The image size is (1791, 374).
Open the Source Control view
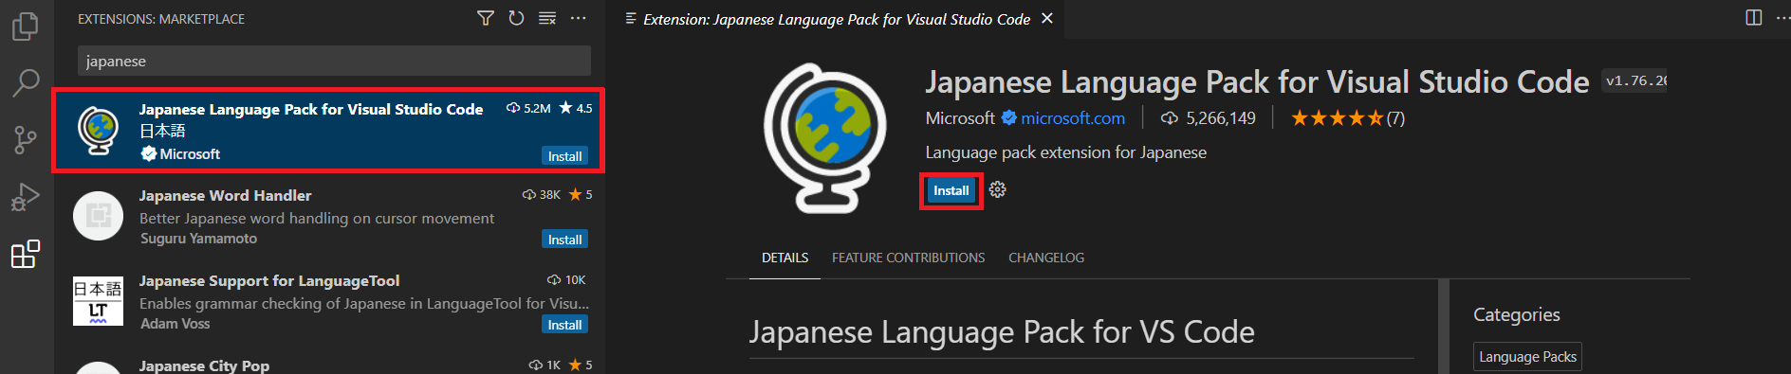(x=26, y=140)
